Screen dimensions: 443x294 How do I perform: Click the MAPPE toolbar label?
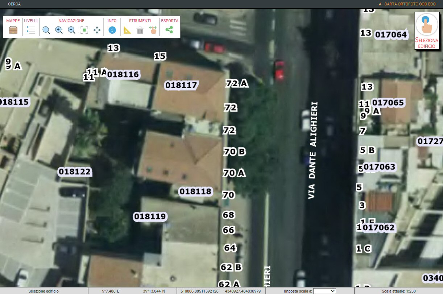(13, 21)
